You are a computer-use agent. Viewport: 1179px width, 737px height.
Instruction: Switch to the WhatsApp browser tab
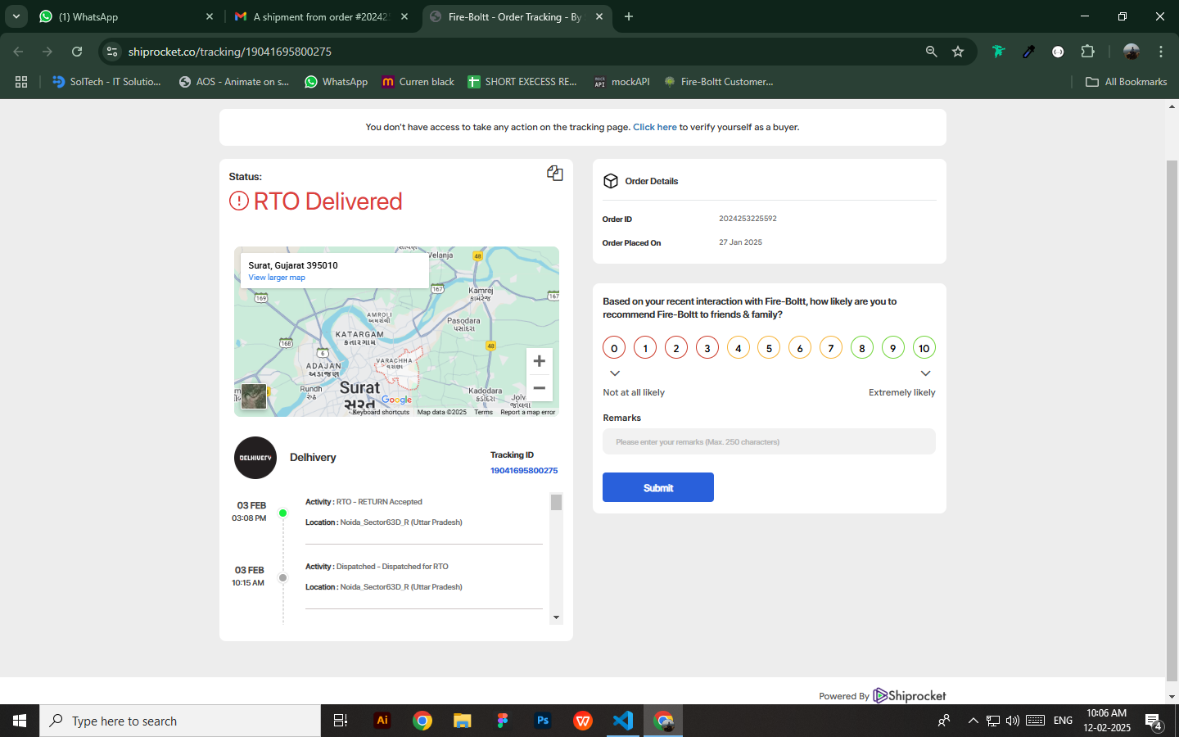[123, 16]
